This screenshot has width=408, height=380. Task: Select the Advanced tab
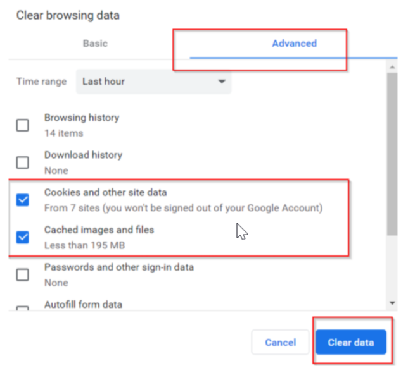tap(294, 44)
